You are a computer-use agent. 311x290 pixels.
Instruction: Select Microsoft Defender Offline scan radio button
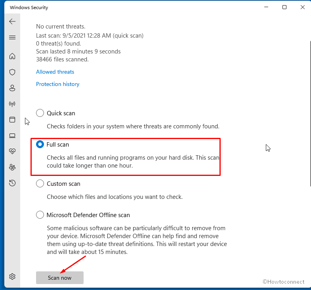click(x=40, y=215)
